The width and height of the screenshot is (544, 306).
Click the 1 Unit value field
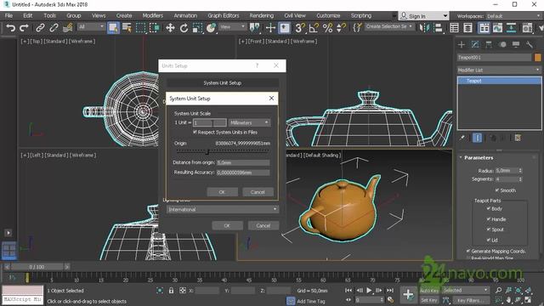pyautogui.click(x=210, y=122)
